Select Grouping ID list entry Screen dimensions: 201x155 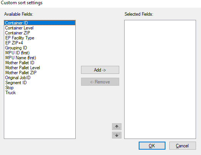(40, 48)
